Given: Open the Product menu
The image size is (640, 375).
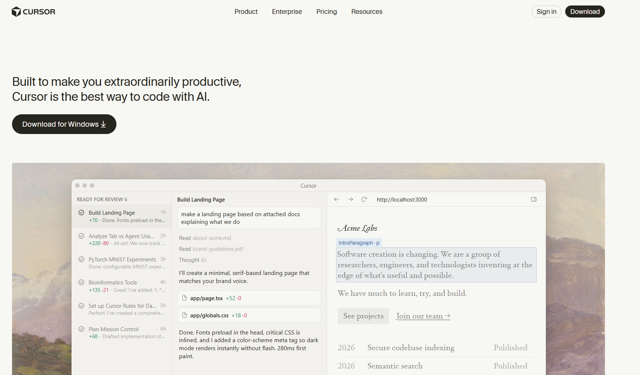Looking at the screenshot, I should click(246, 12).
